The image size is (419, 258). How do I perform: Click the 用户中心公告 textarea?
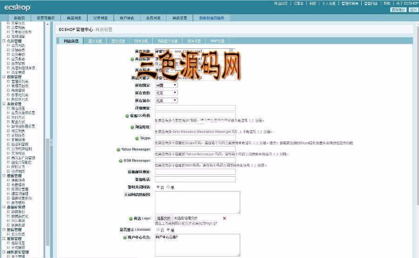pyautogui.click(x=197, y=245)
